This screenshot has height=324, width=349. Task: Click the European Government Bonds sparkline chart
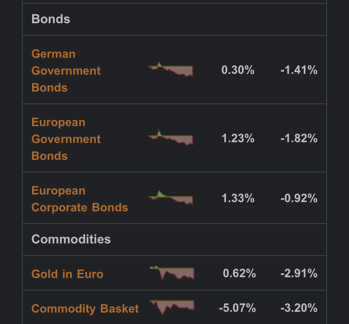pos(171,138)
